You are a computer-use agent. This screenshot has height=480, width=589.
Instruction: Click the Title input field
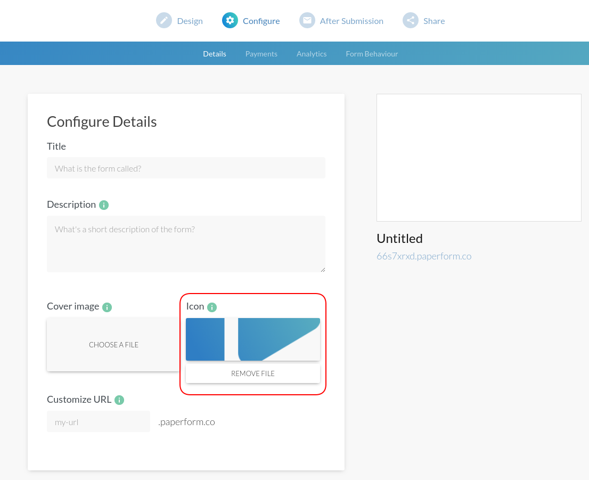tap(186, 167)
